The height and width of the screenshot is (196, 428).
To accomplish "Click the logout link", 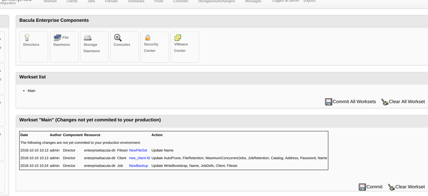I will [310, 1].
